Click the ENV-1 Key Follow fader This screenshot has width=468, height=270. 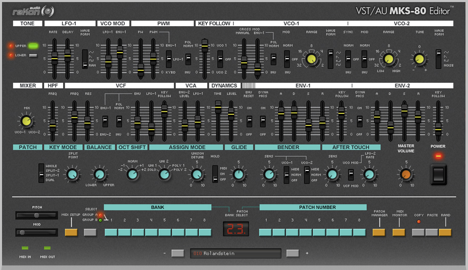[x=342, y=121]
